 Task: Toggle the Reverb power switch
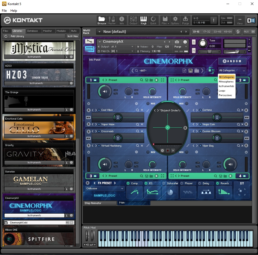click(218, 183)
